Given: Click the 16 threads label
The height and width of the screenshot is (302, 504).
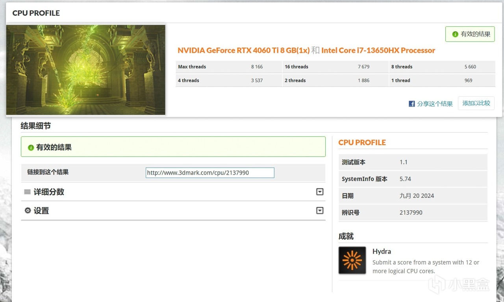Looking at the screenshot, I should 296,67.
